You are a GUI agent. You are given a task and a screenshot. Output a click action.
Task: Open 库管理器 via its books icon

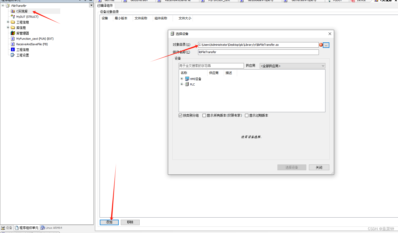(13, 33)
